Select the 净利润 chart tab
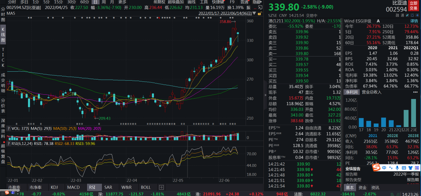421x196 pixels. 352,92
